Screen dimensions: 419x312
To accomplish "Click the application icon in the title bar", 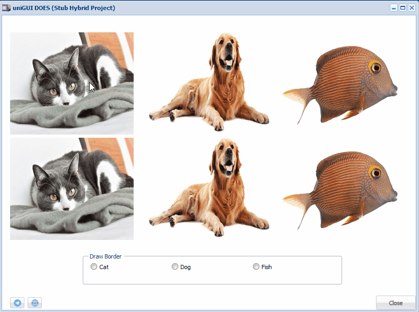I will click(6, 8).
